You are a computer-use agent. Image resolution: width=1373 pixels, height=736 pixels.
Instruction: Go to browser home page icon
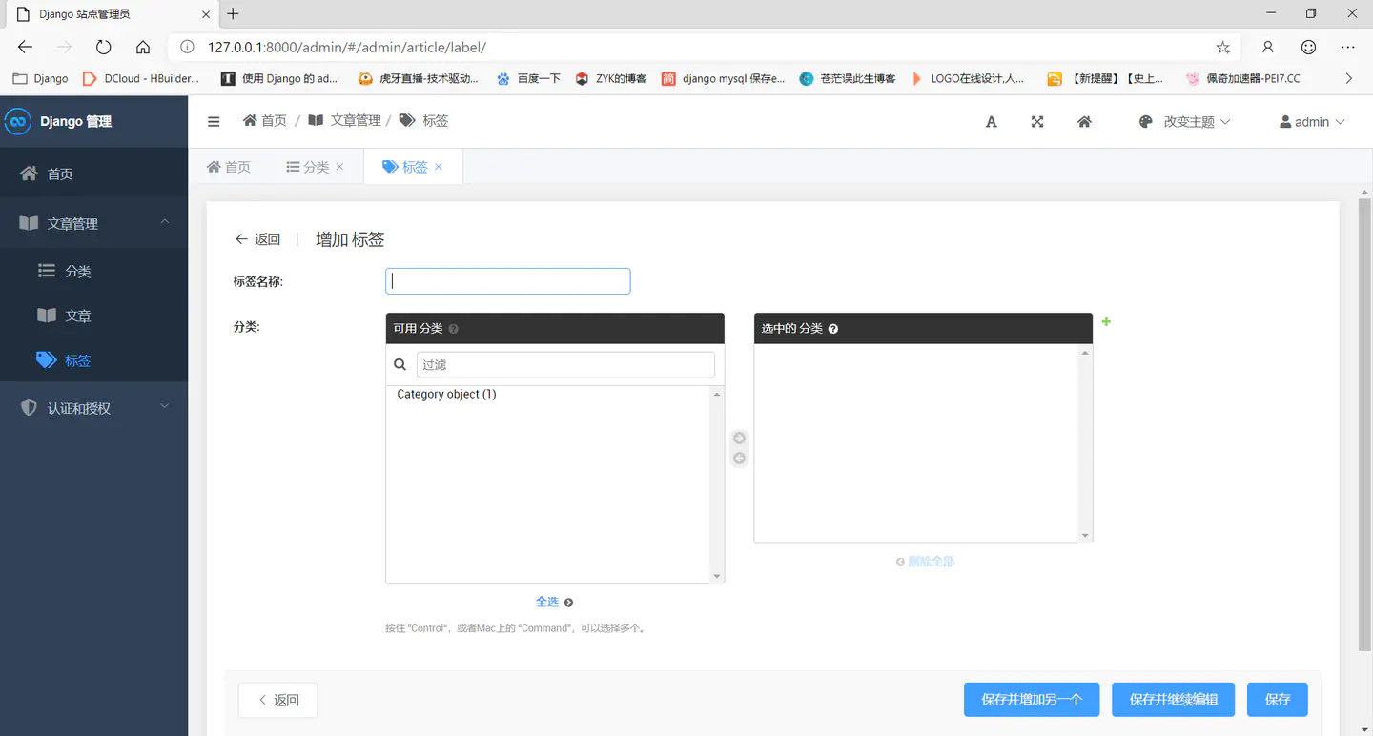coord(143,47)
